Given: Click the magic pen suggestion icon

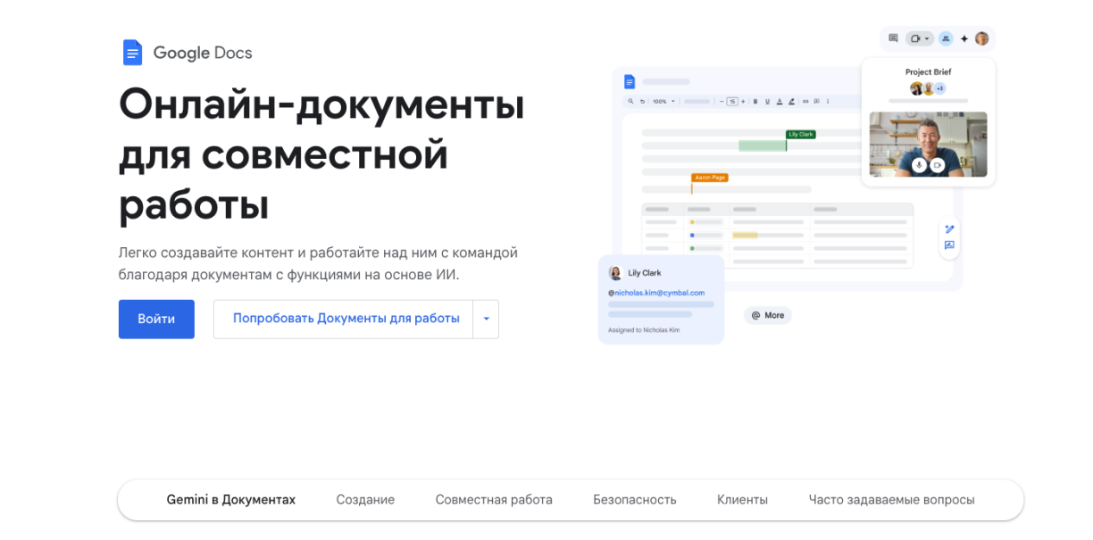Looking at the screenshot, I should point(949,229).
